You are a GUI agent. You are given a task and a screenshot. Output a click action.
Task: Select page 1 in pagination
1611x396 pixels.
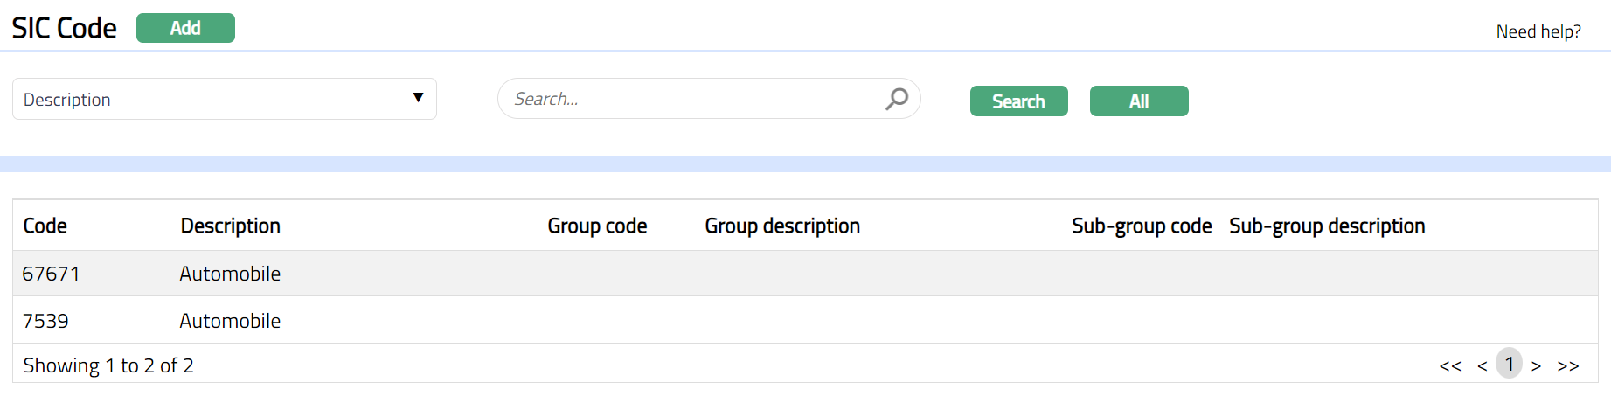tap(1509, 364)
